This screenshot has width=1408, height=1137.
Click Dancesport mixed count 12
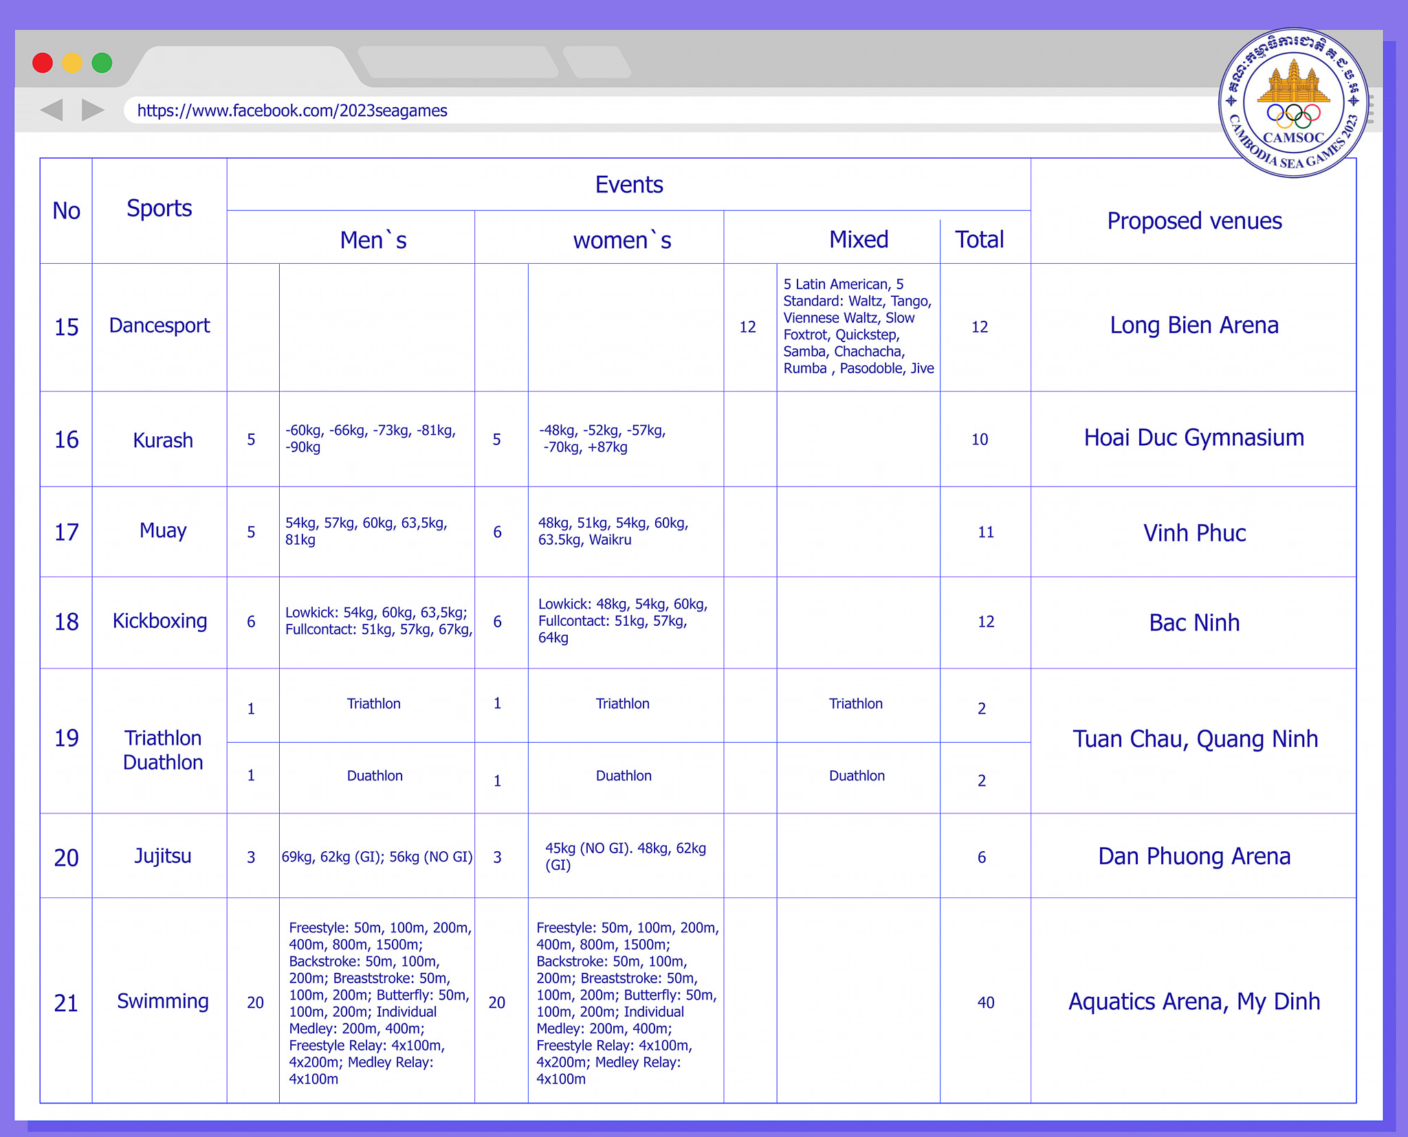(x=748, y=327)
